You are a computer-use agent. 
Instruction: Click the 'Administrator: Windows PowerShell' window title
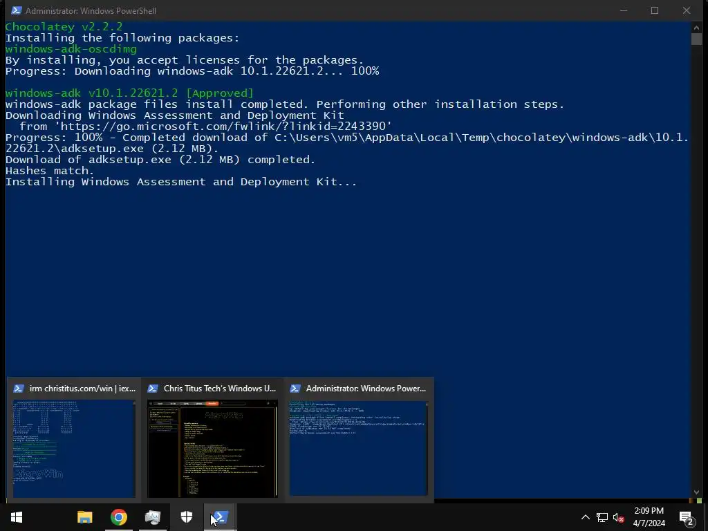pos(91,11)
